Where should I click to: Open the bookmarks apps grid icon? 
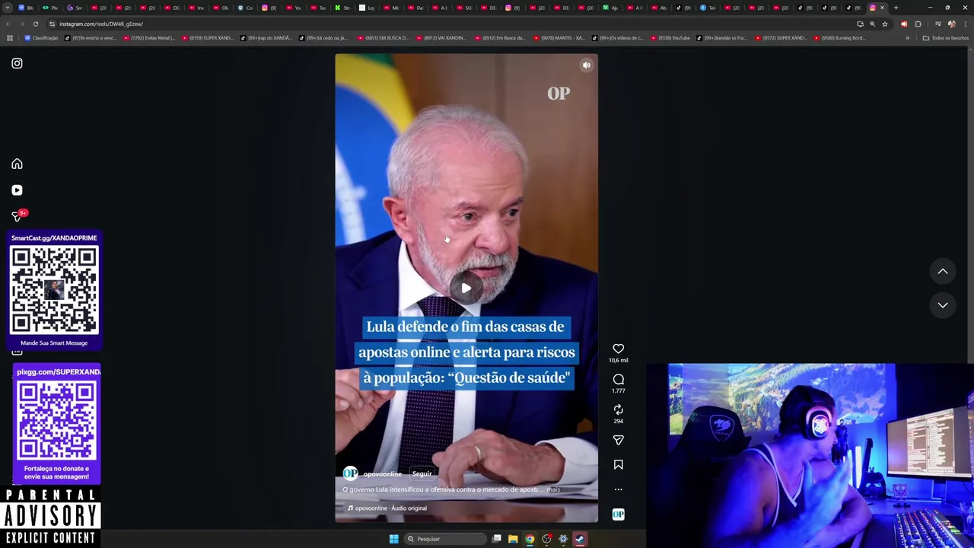click(x=9, y=38)
